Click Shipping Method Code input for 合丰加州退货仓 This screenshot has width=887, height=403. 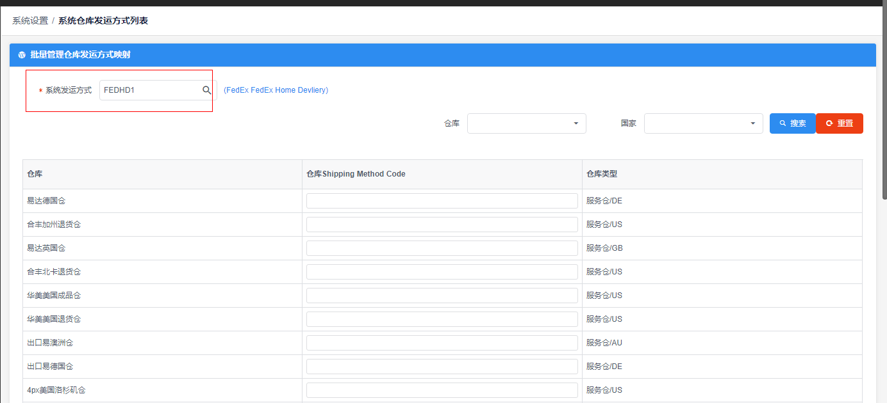click(x=442, y=225)
